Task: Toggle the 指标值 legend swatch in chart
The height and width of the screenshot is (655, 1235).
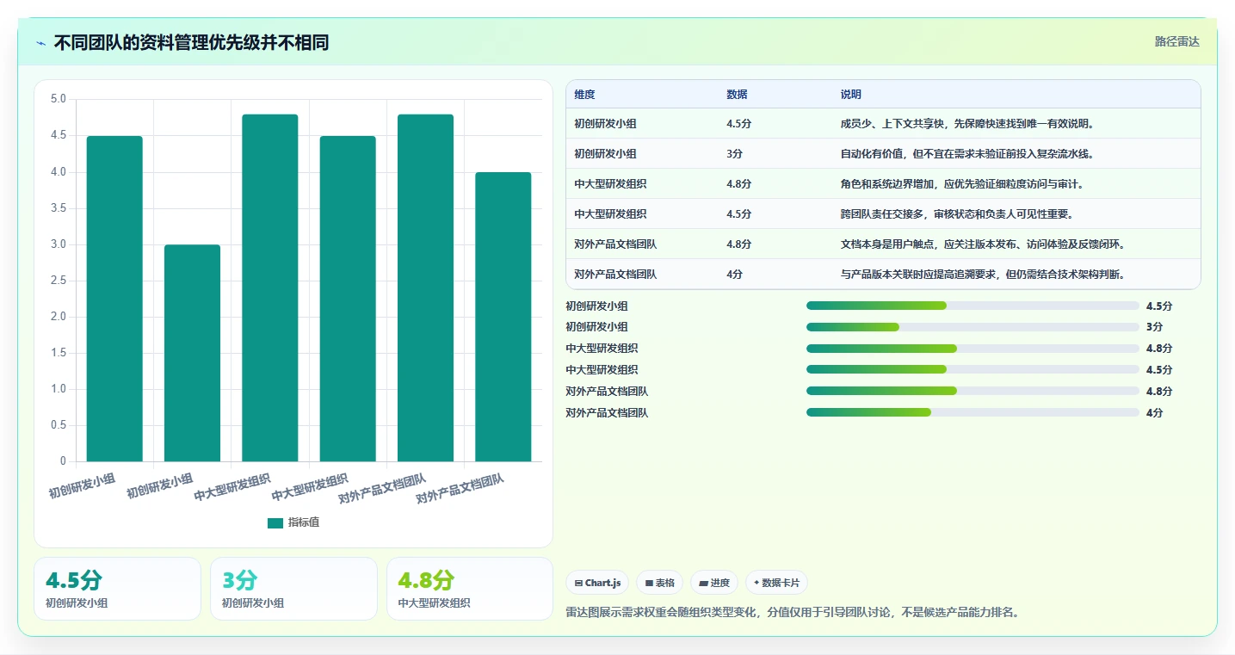Action: coord(275,522)
